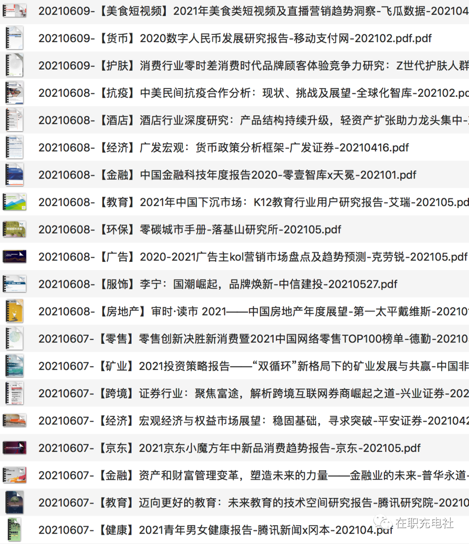The height and width of the screenshot is (544, 469).
Task: Click green cover icon of 健康 report
Action: click(14, 530)
